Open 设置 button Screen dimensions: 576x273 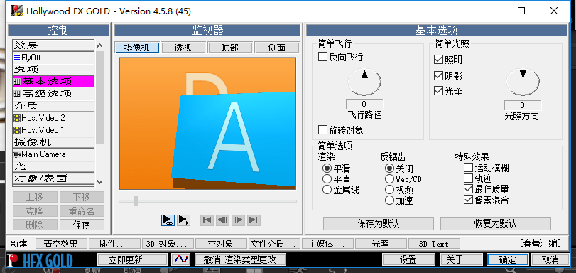408,259
